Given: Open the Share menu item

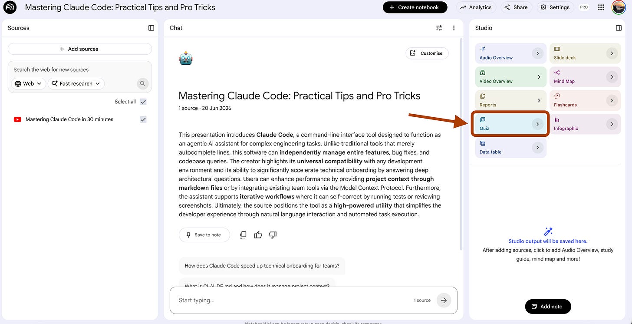Looking at the screenshot, I should [516, 7].
